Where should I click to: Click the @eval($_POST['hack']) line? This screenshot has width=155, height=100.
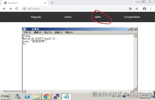point(40,39)
